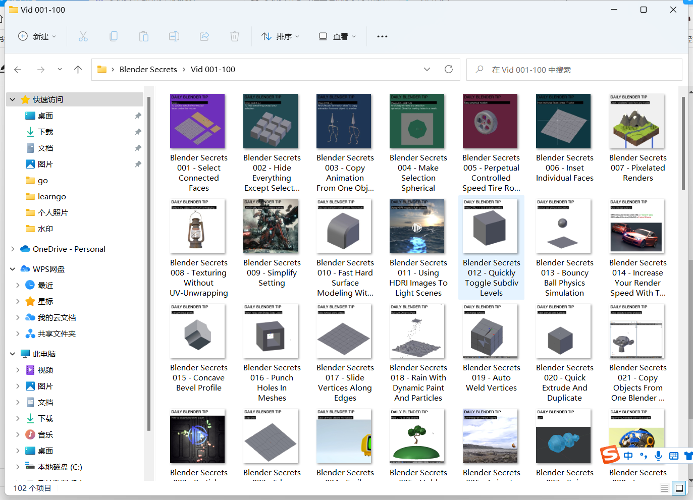This screenshot has height=500, width=693.
Task: Select video 013 - Bouncy Ball Physics Simulation
Action: tap(564, 247)
